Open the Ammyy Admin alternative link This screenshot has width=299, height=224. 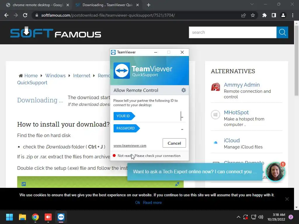coord(242,85)
